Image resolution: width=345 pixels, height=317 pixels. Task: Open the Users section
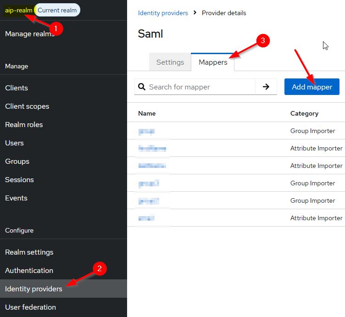tap(14, 143)
